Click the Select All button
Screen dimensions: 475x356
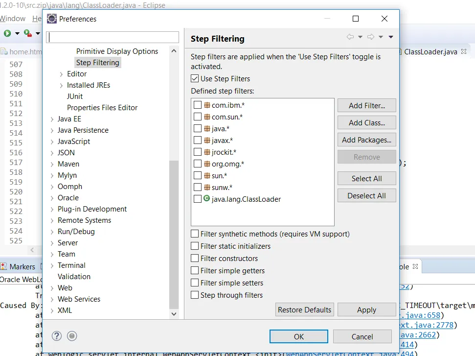(x=366, y=179)
